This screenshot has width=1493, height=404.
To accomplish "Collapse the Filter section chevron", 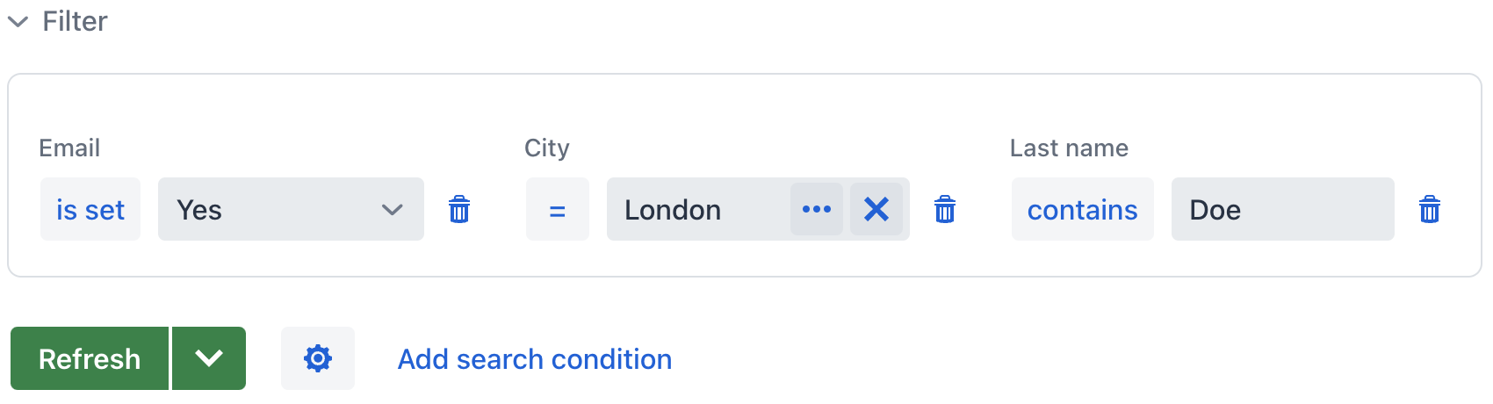I will (x=18, y=22).
